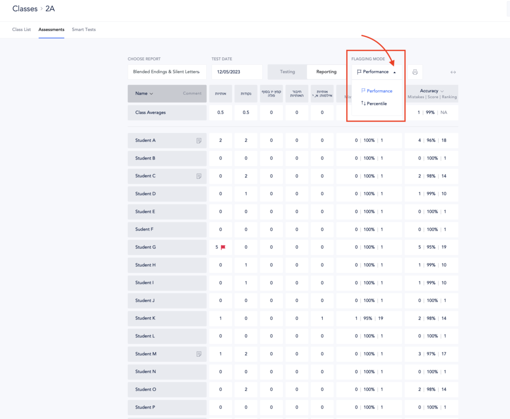This screenshot has width=510, height=419.
Task: Select Student C name cell
Action: click(167, 176)
